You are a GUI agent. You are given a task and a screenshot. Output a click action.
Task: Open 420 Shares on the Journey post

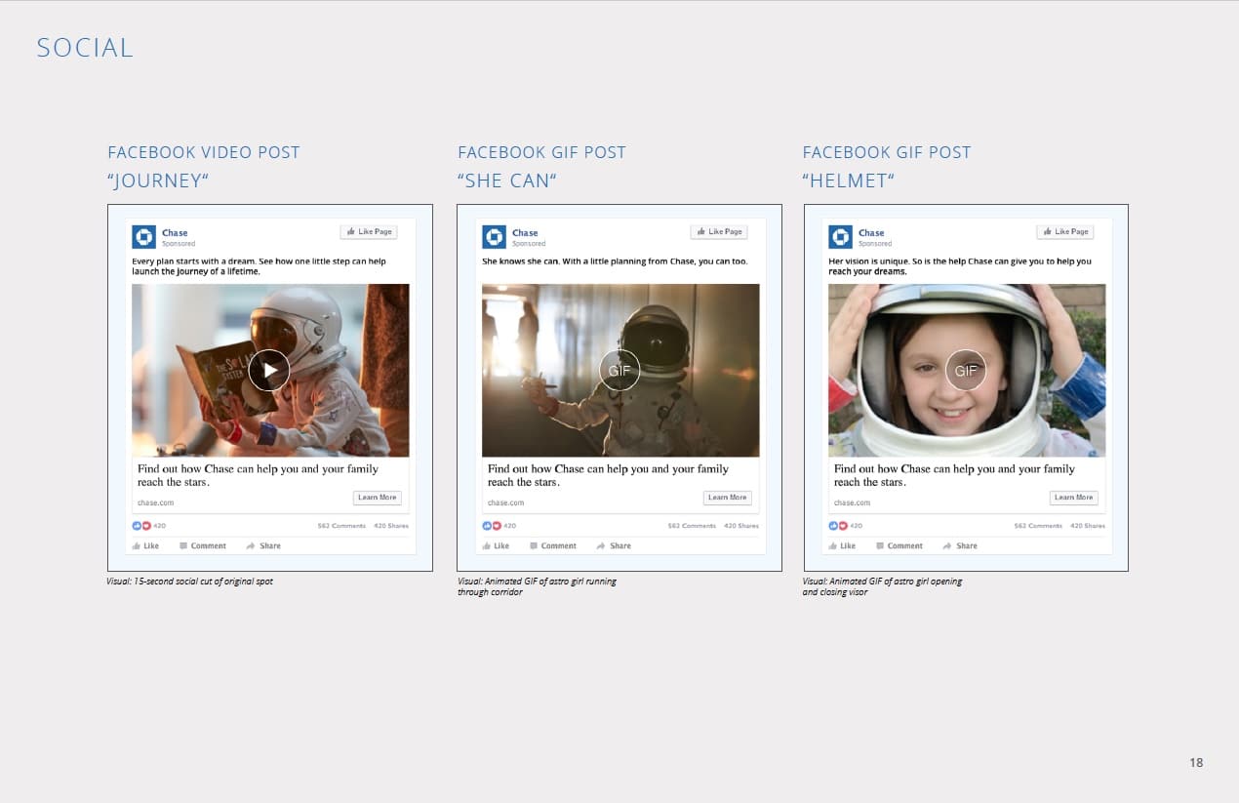point(391,526)
